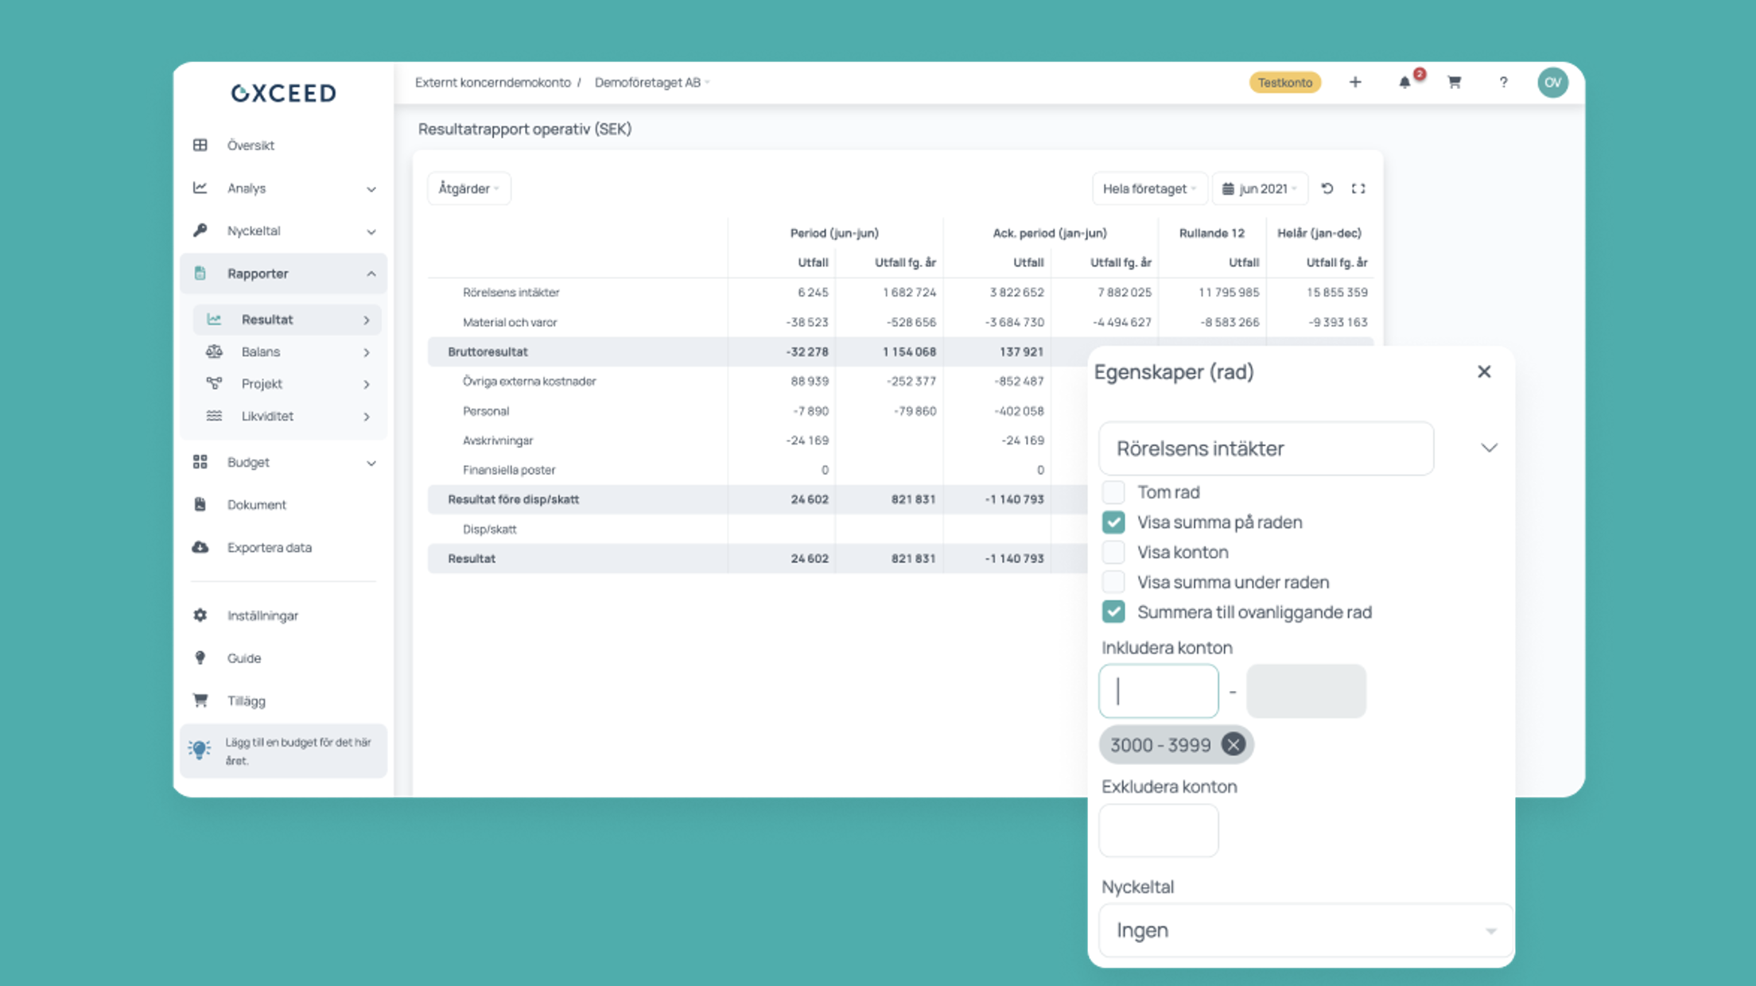This screenshot has width=1756, height=986.
Task: Expand the Budget menu chevron
Action: 371,463
